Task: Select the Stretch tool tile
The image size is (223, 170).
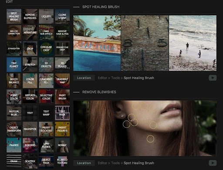Action: coord(30,65)
